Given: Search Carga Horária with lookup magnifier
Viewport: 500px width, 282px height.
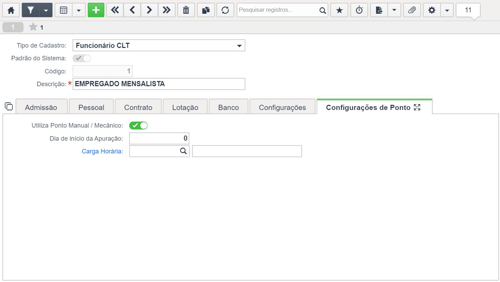Looking at the screenshot, I should tap(183, 151).
